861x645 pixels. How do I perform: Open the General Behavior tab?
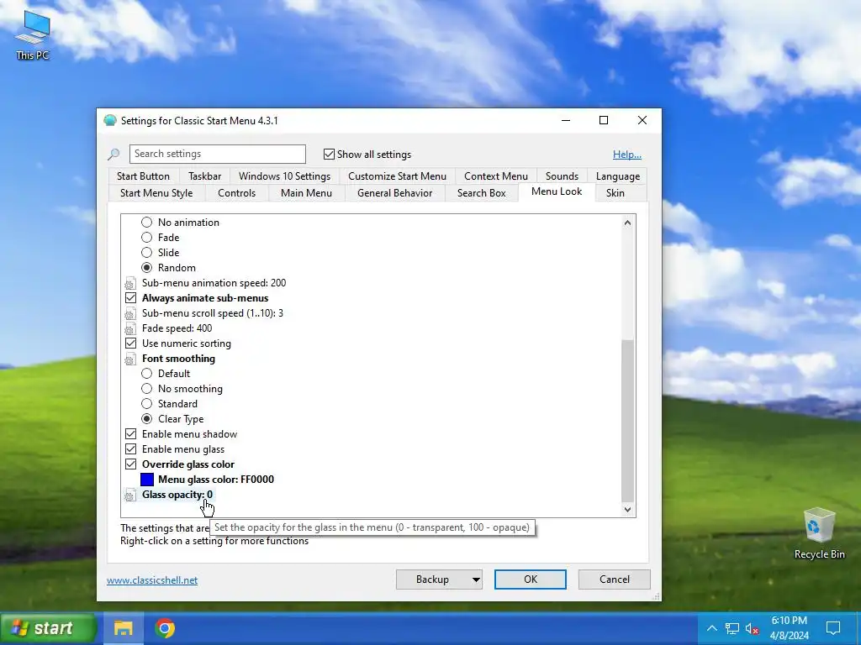coord(395,193)
